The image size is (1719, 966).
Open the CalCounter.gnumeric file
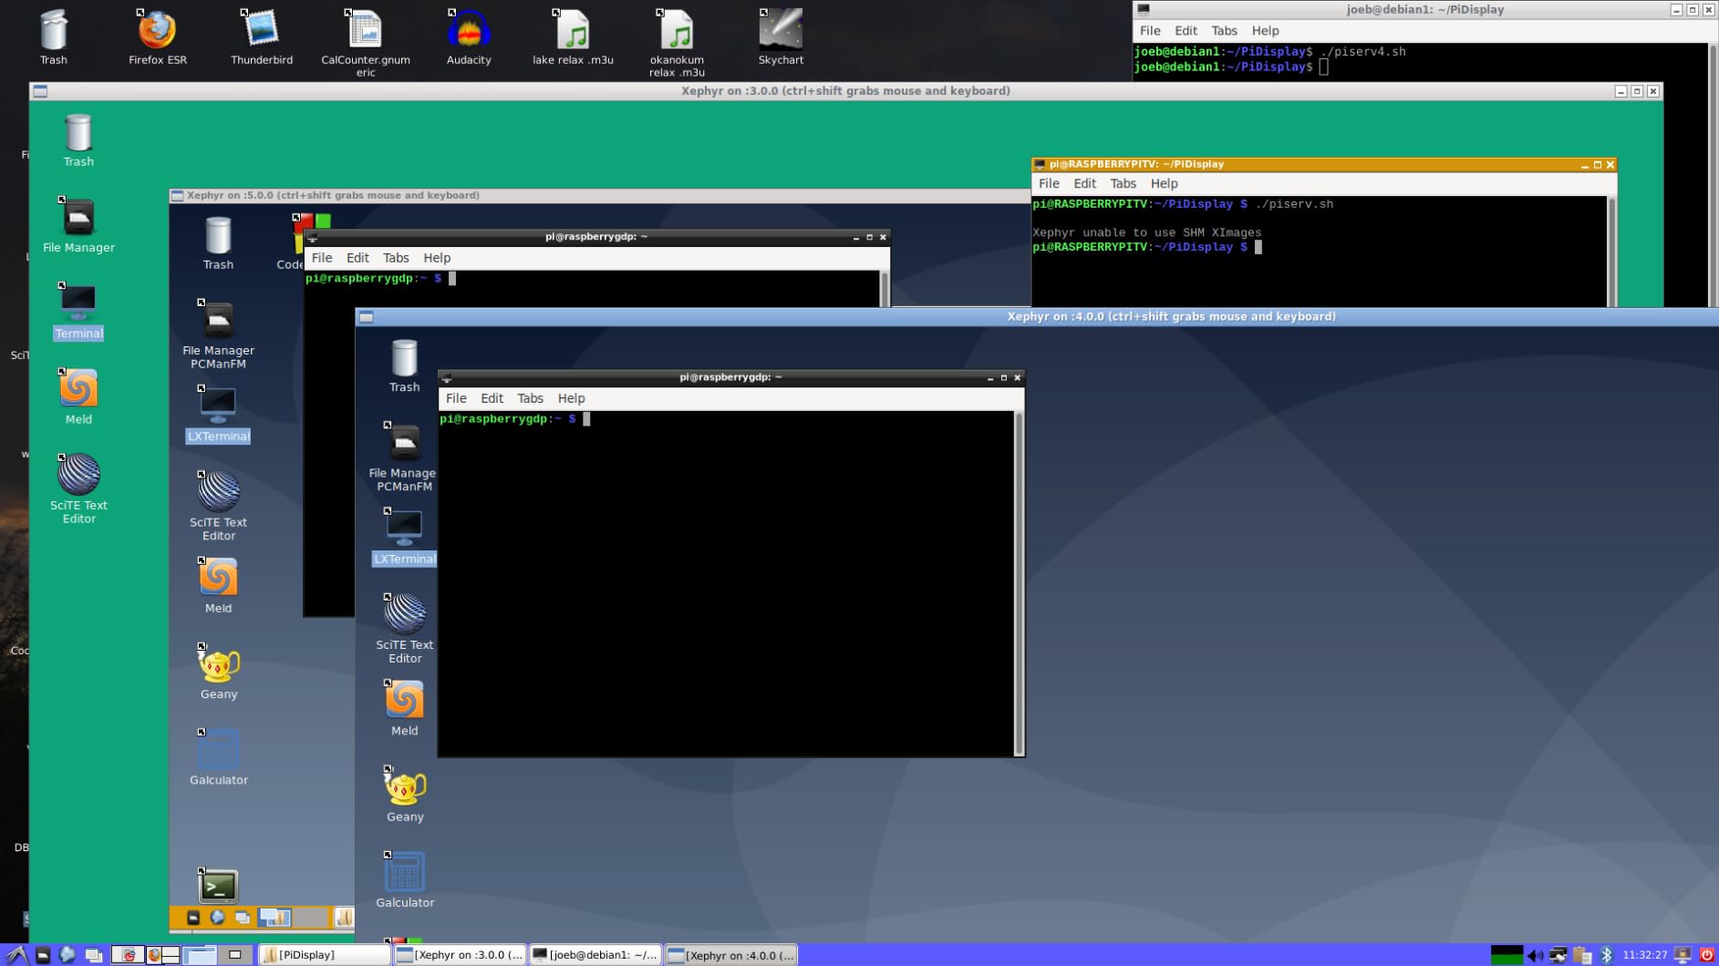[365, 32]
